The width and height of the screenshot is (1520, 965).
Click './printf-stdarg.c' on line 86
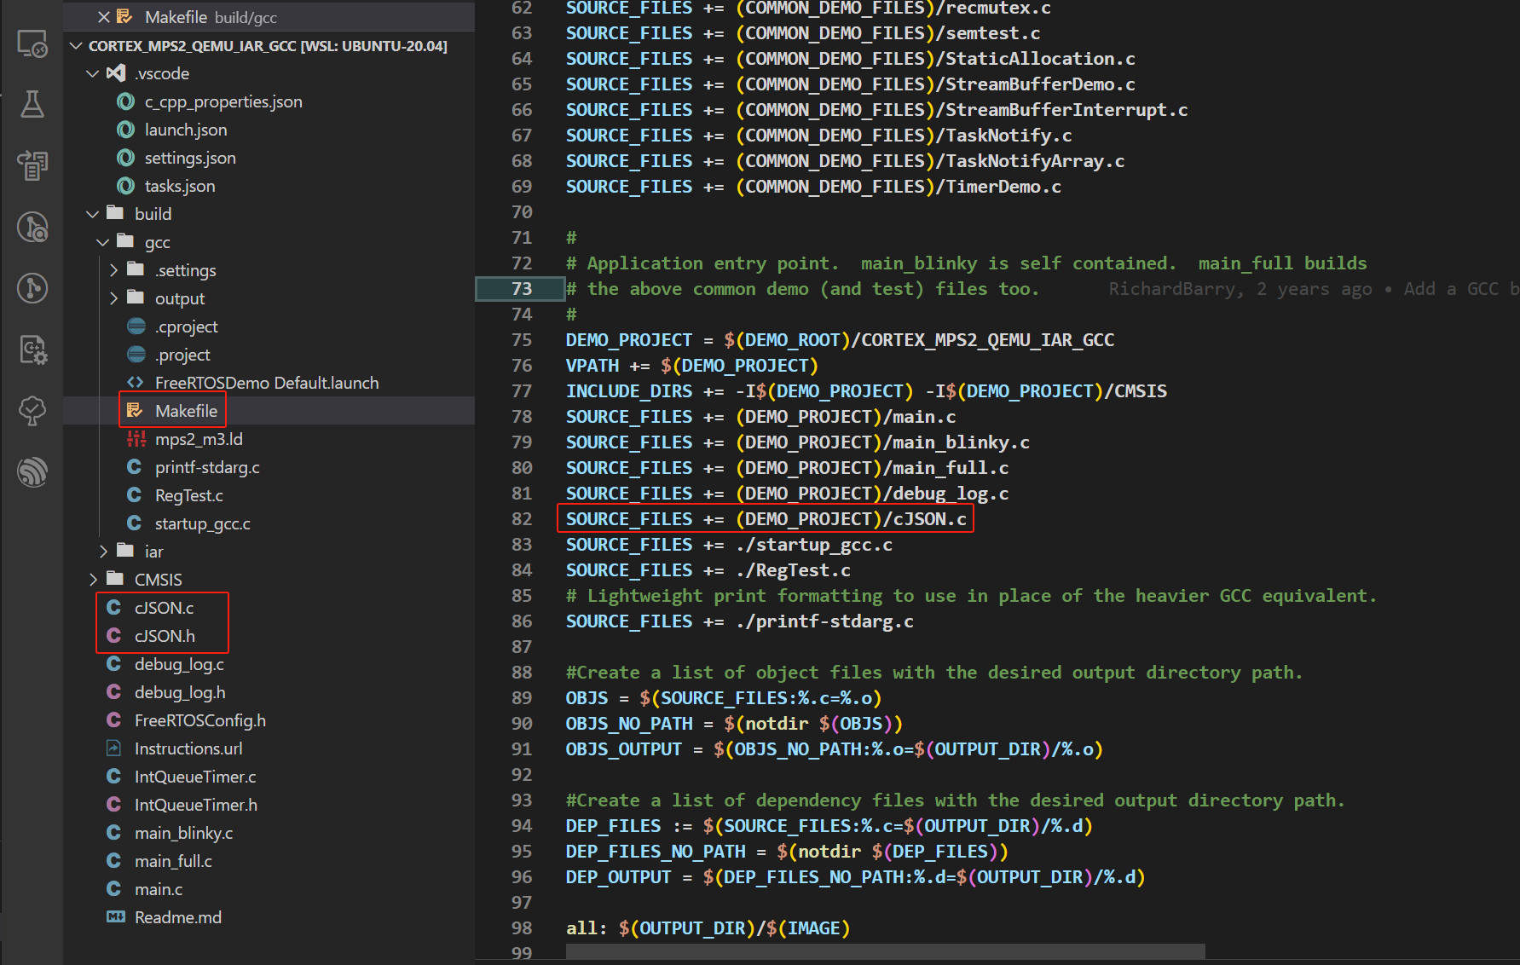824,621
